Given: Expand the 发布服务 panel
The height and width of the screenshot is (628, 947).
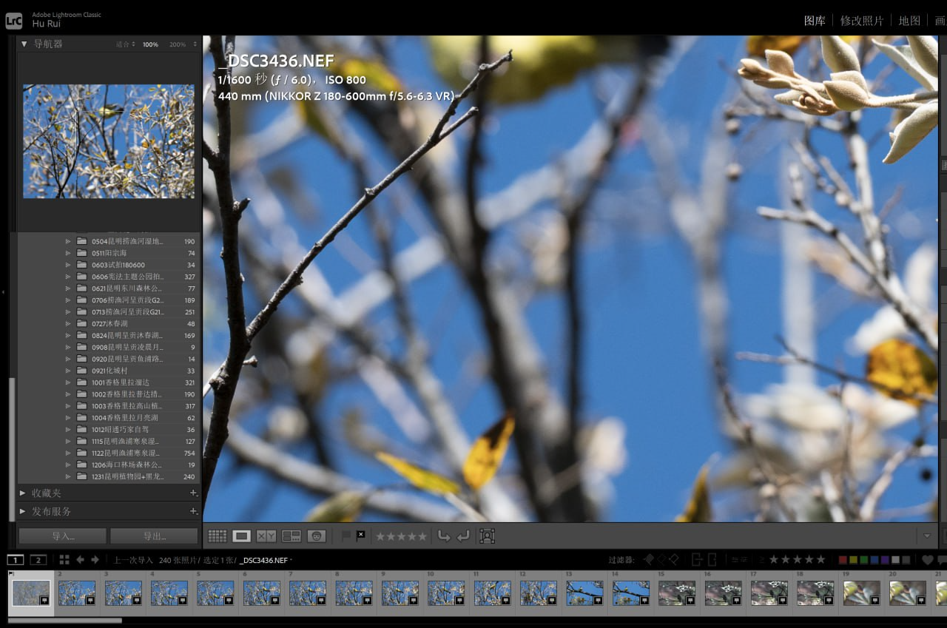Looking at the screenshot, I should 22,511.
